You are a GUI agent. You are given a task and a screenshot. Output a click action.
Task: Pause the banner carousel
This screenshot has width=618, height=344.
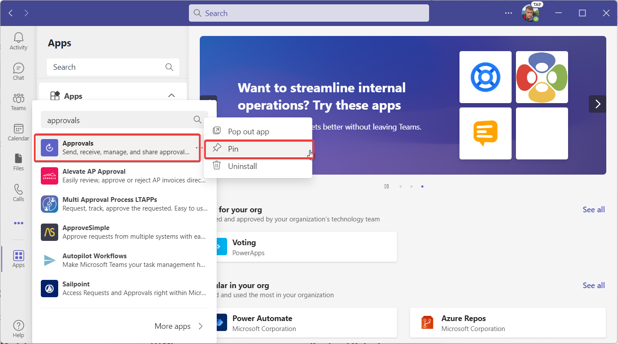pyautogui.click(x=387, y=186)
